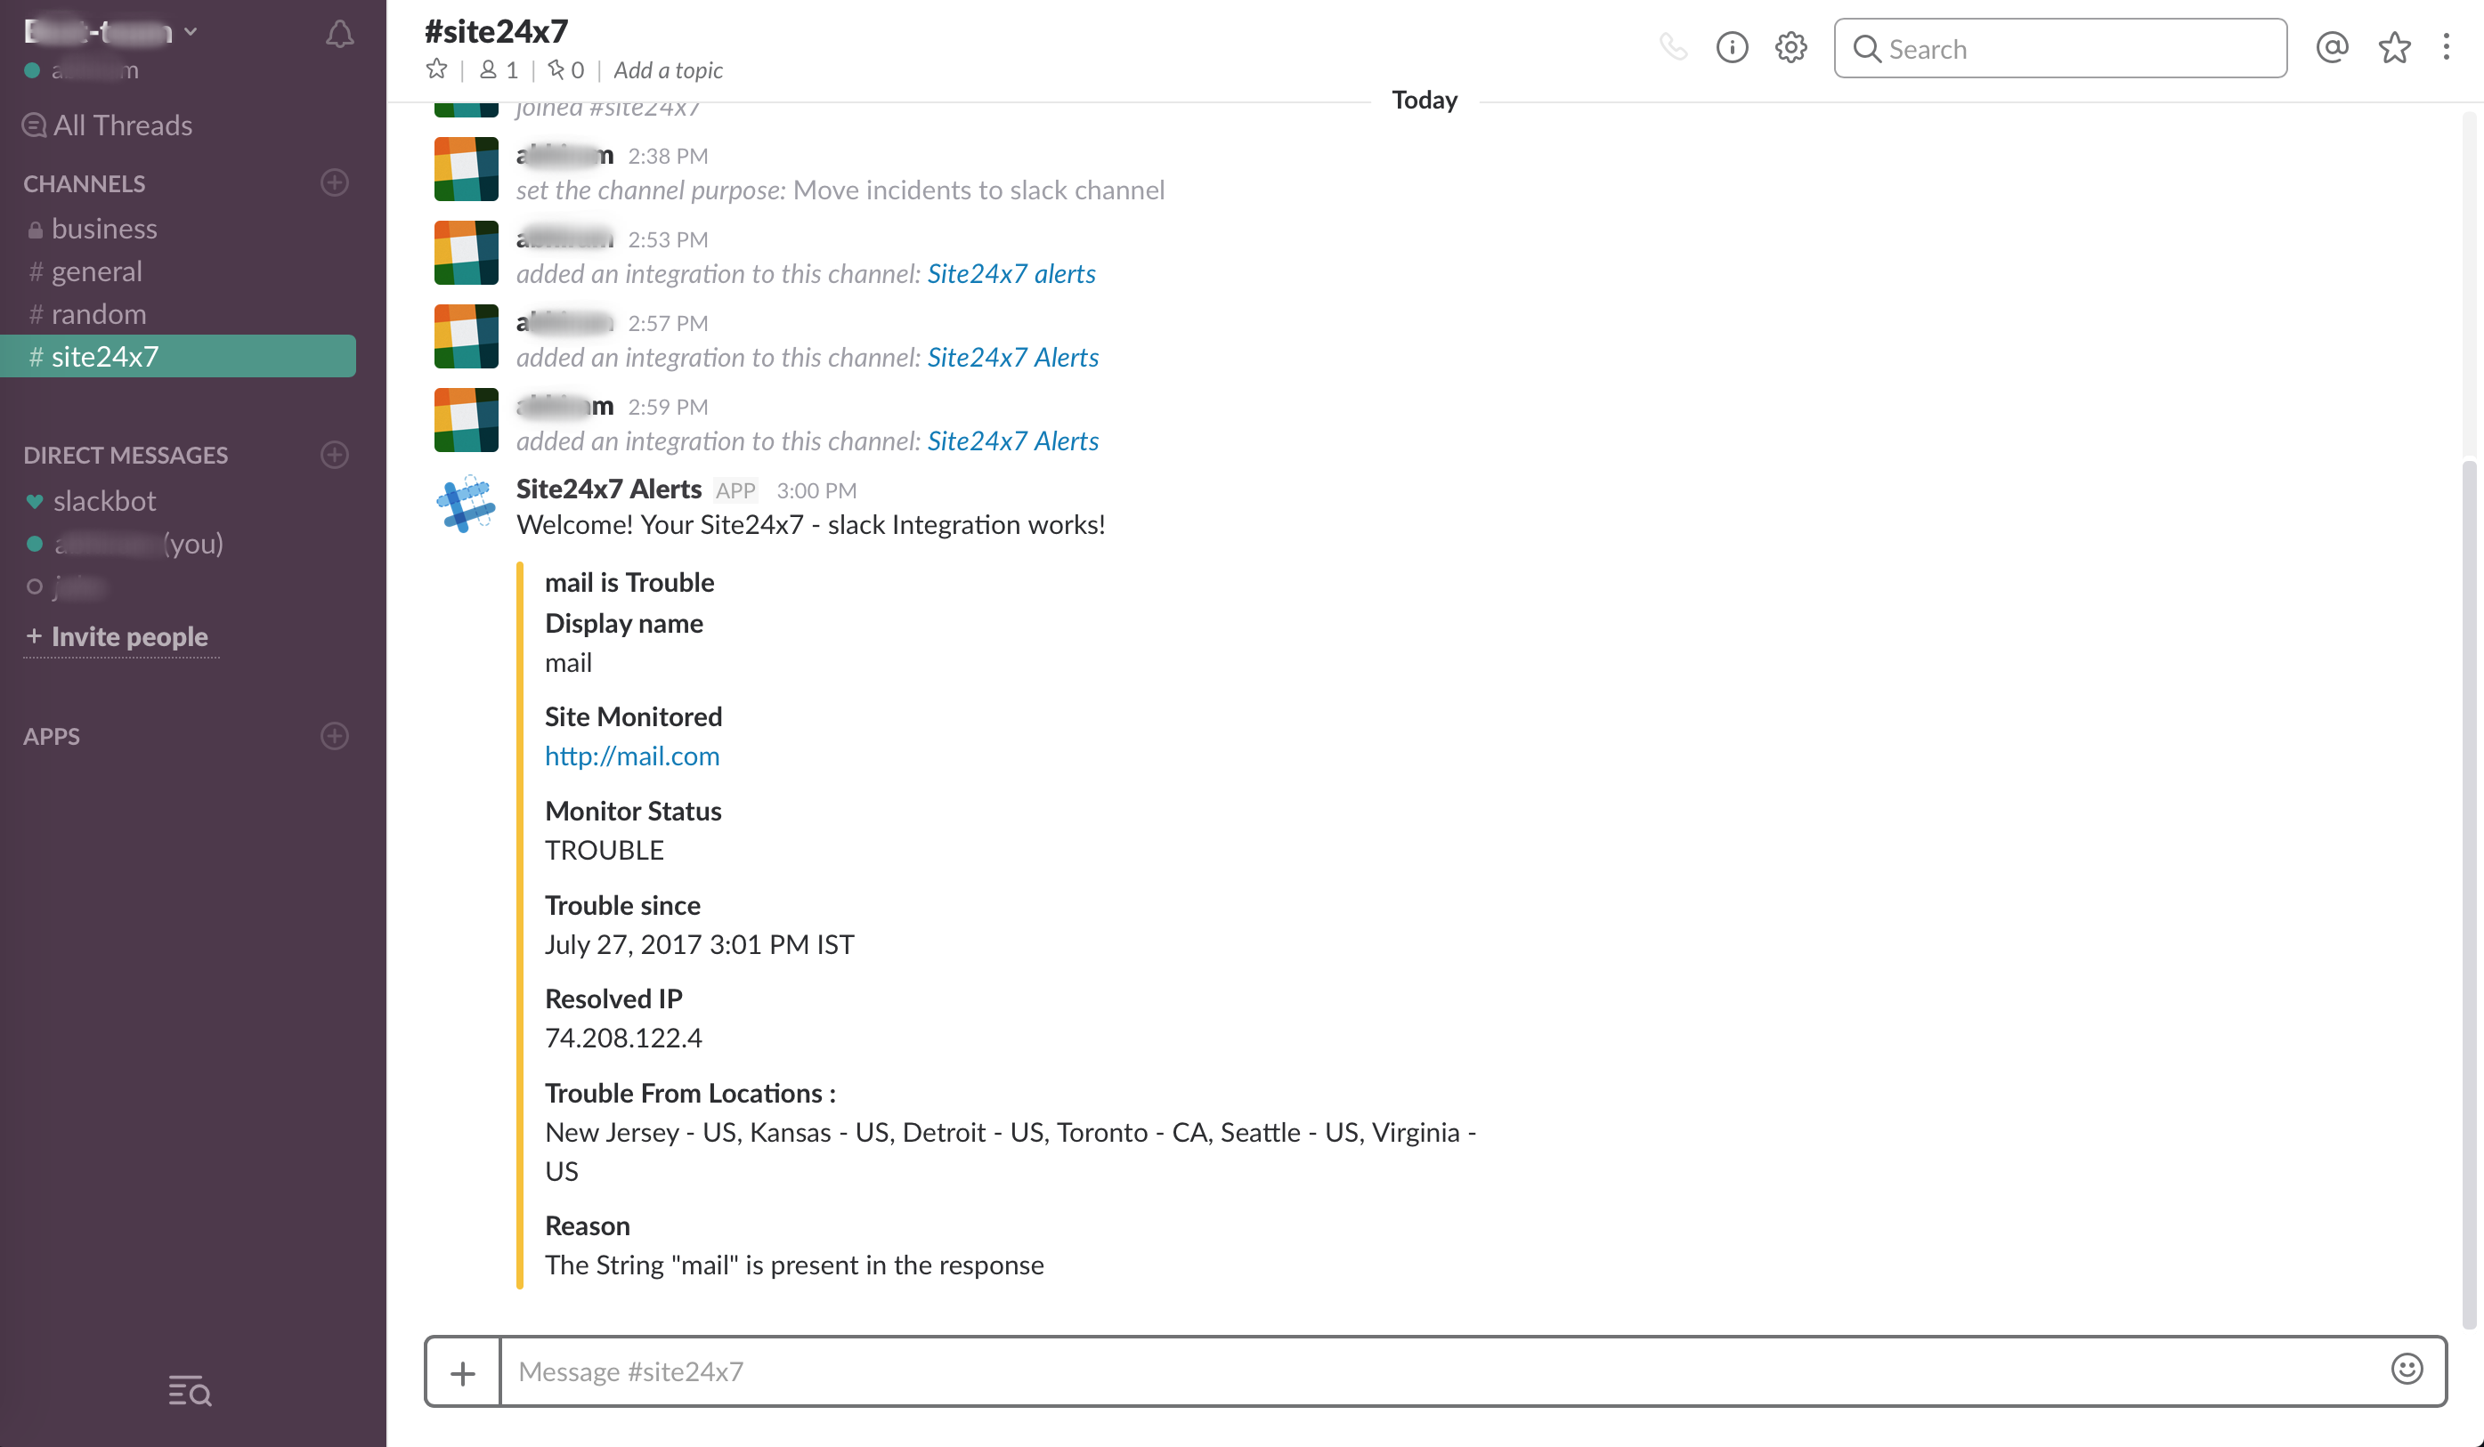This screenshot has width=2484, height=1447.
Task: Add a new channel plus icon
Action: [x=334, y=183]
